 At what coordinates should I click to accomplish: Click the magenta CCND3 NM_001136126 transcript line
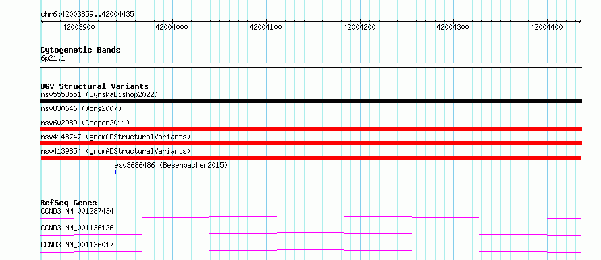[x=311, y=234]
